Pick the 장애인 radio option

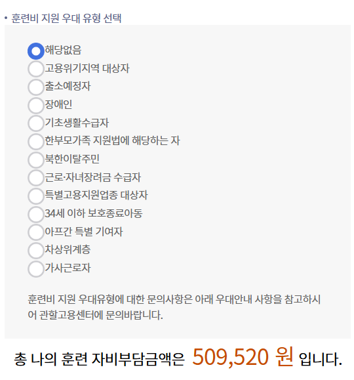pos(36,106)
